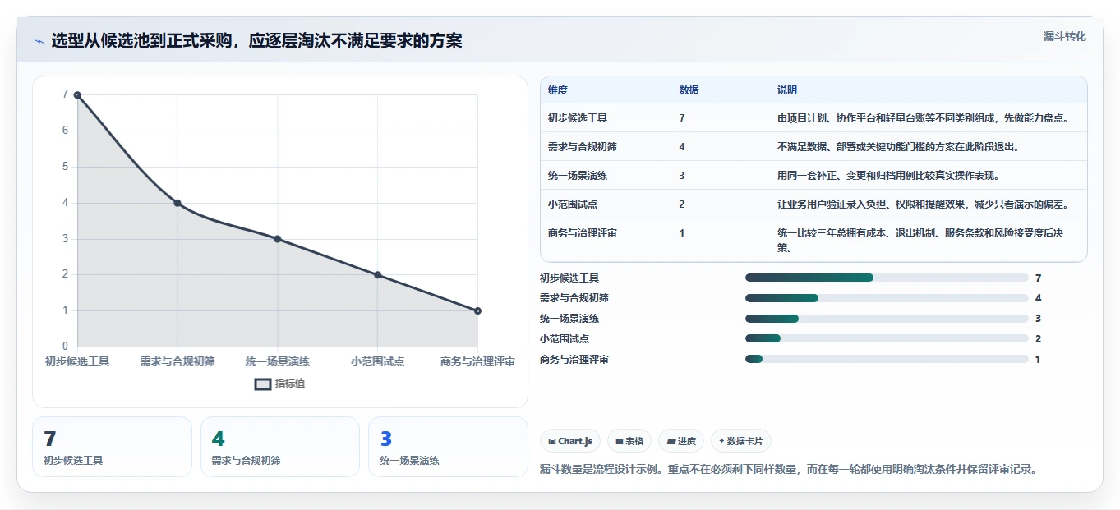
Task: Click the 统一场景演练 progress bar
Action: click(x=887, y=319)
